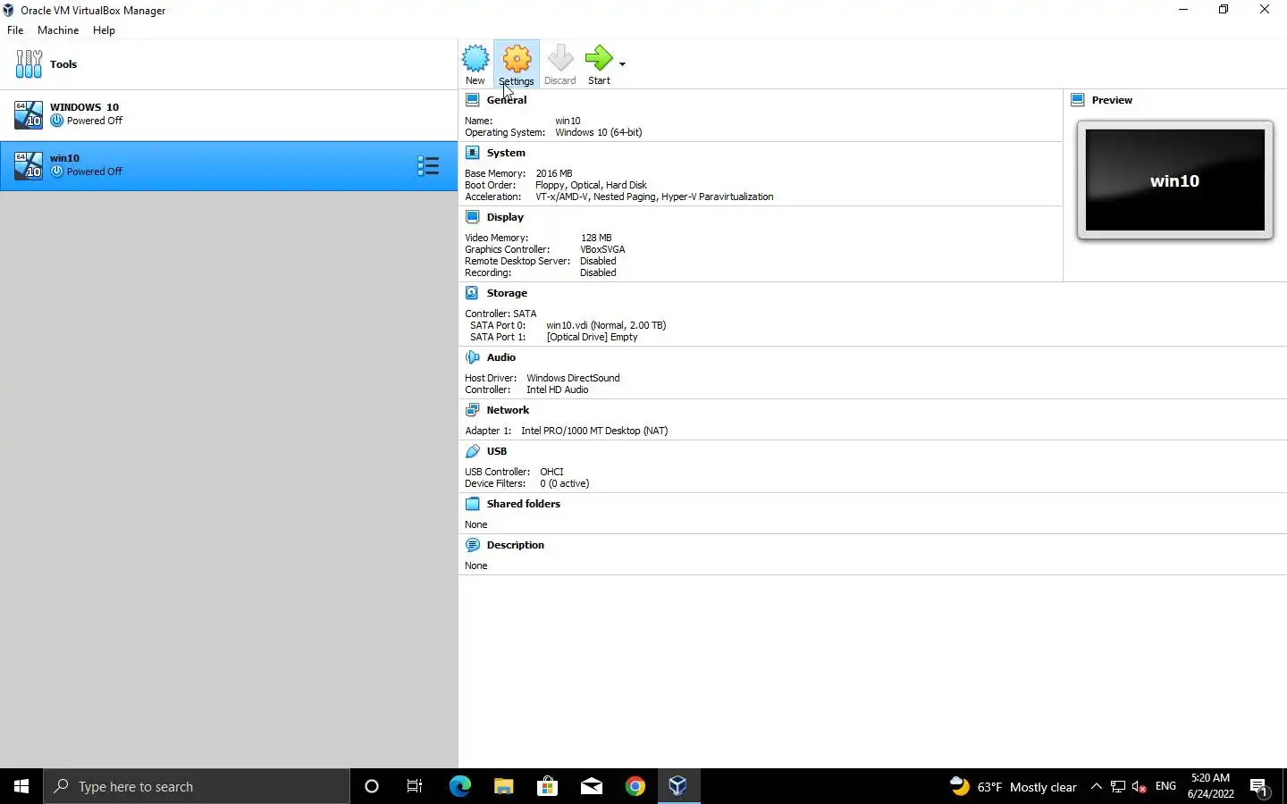Click the Network section icon
The image size is (1287, 804).
[x=473, y=410]
